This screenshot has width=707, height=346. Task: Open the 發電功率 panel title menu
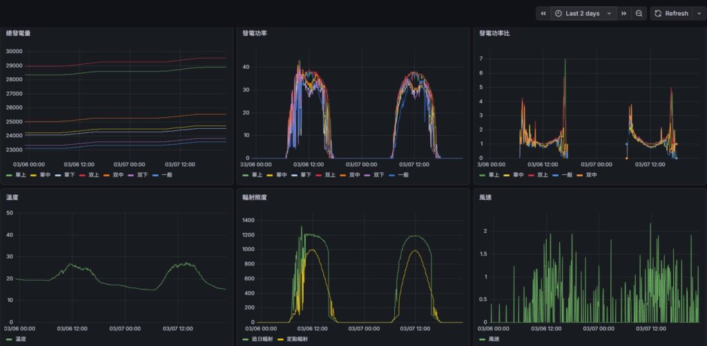click(x=254, y=33)
